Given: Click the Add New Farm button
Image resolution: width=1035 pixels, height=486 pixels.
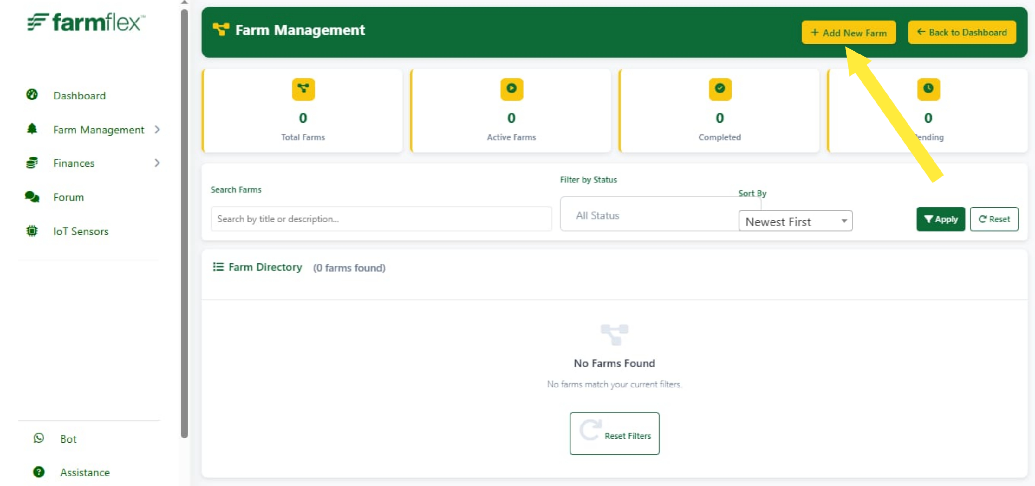Looking at the screenshot, I should point(849,33).
